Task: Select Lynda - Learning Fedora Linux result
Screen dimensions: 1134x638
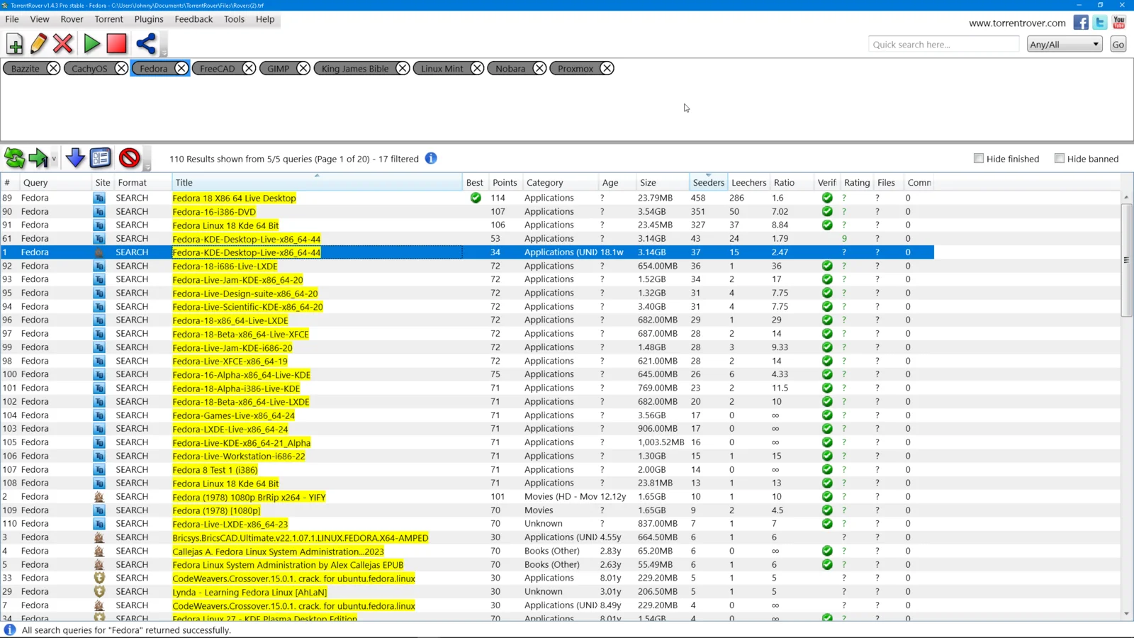Action: click(x=249, y=592)
